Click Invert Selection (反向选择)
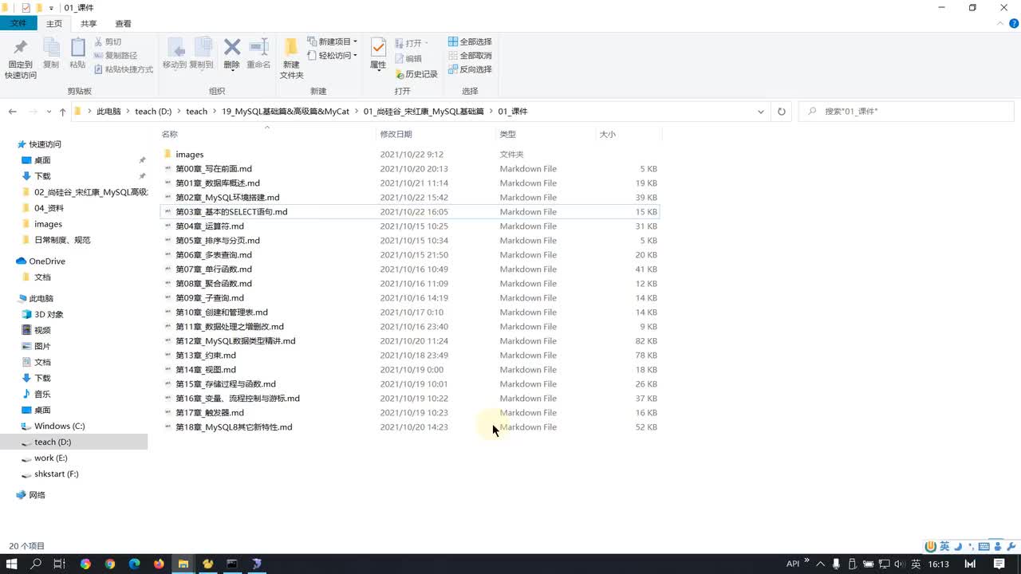 click(x=470, y=69)
